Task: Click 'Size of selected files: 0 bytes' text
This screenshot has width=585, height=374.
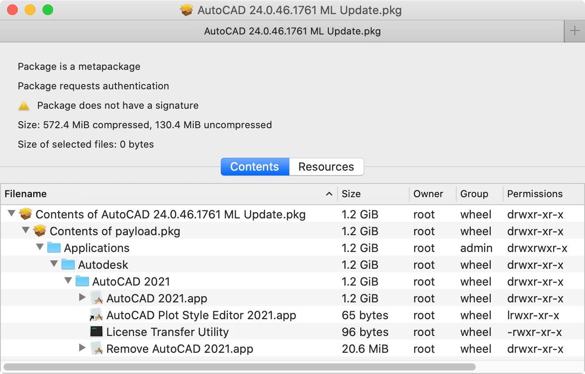Action: 86,145
